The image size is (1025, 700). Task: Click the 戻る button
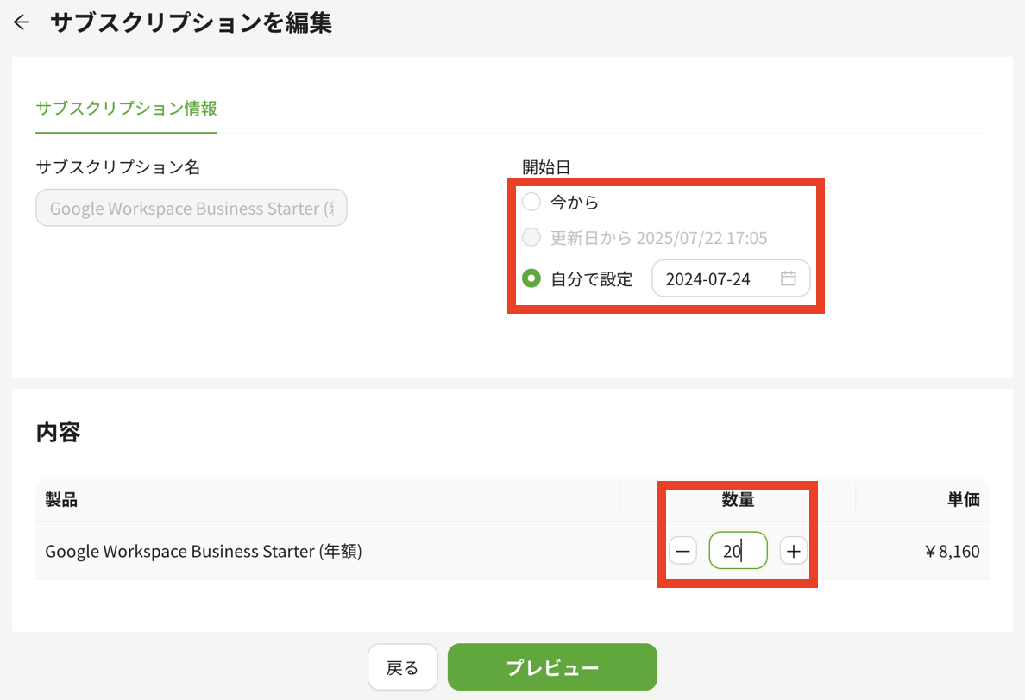tap(403, 667)
